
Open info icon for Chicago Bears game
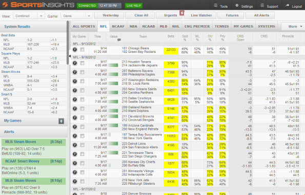75,50
